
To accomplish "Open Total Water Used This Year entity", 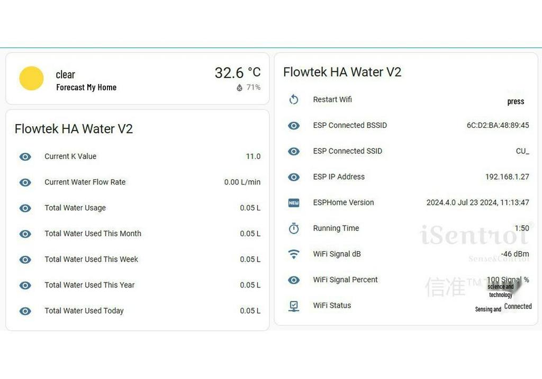I will click(138, 285).
